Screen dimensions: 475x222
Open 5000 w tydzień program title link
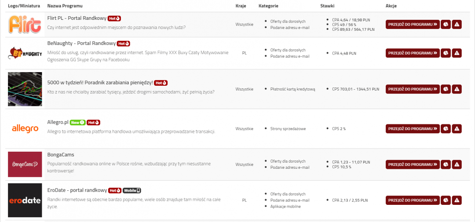pyautogui.click(x=100, y=83)
